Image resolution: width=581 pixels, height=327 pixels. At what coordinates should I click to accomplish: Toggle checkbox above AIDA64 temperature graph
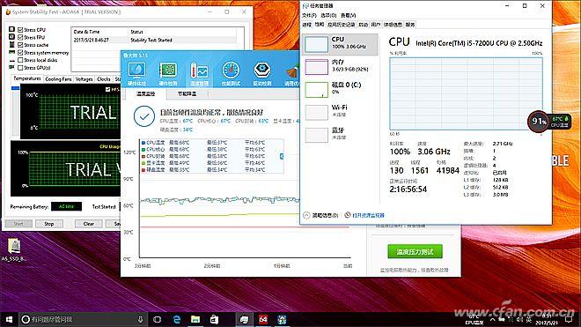tap(107, 89)
